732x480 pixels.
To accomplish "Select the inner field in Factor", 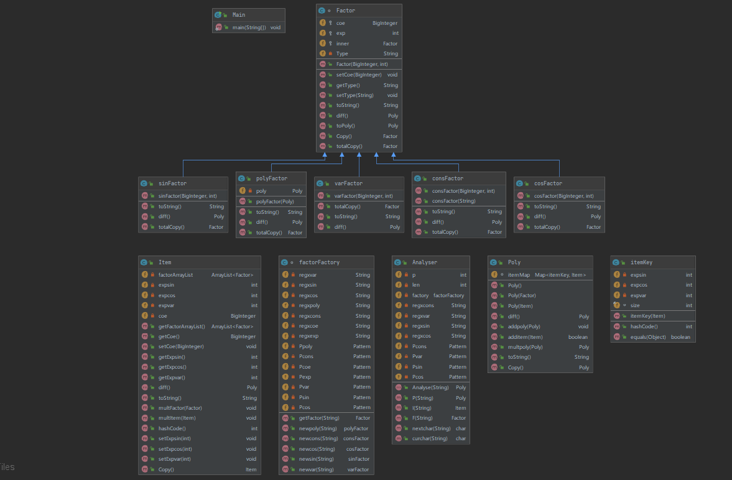I will coord(358,44).
